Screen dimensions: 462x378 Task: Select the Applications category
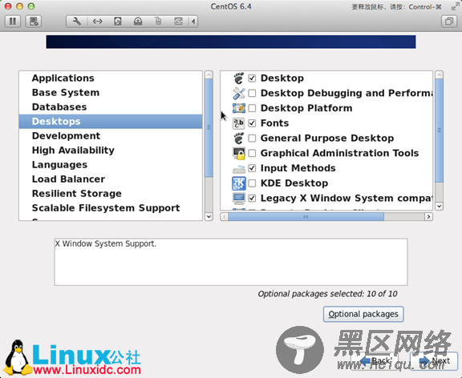pyautogui.click(x=111, y=78)
